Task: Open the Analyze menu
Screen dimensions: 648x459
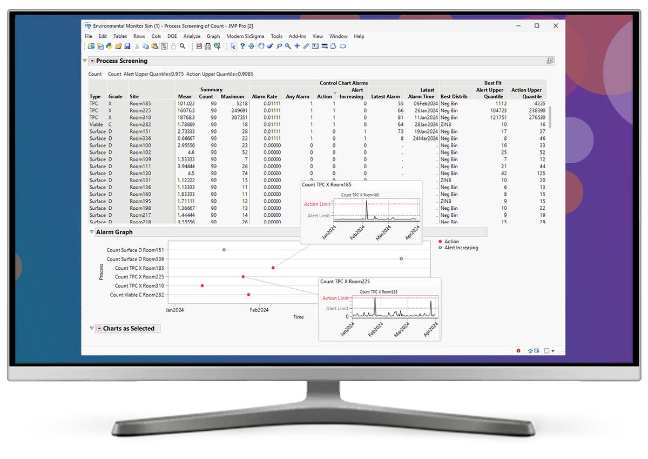Action: point(192,36)
